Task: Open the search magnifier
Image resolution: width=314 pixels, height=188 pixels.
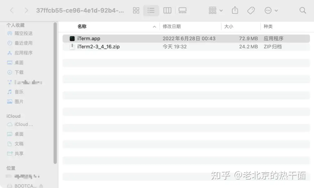Action: (x=303, y=10)
